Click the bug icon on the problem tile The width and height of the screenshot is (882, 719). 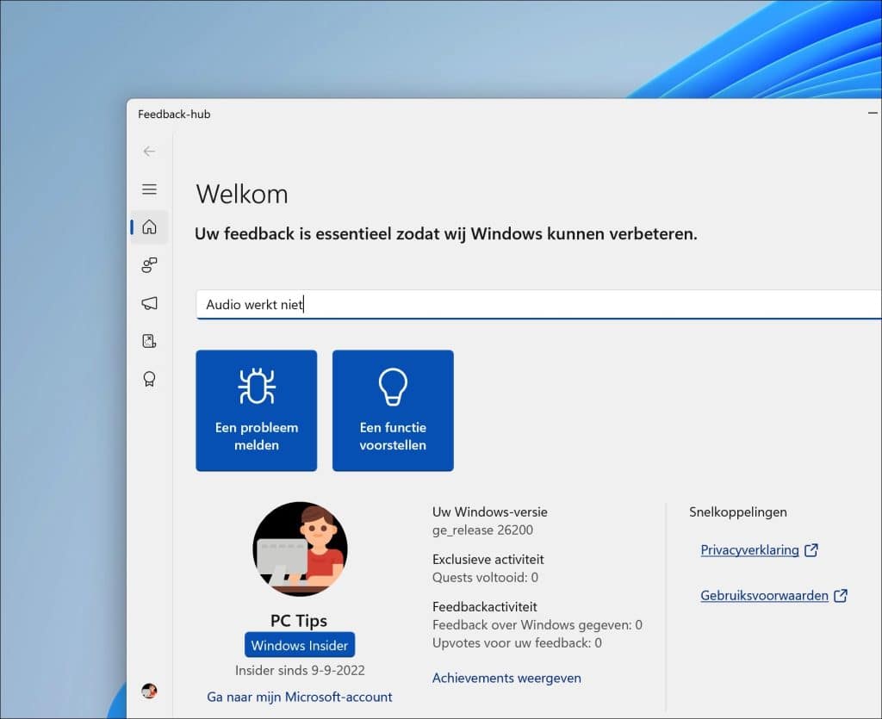coord(256,387)
